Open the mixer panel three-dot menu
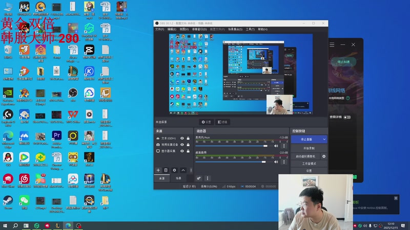Viewport: 410px width, 230px height. 208,178
